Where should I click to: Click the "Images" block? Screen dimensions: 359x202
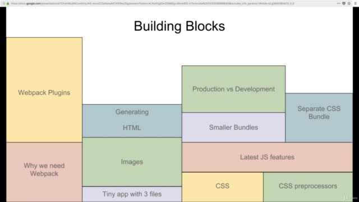tap(132, 162)
